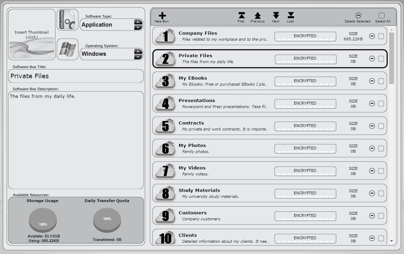The height and width of the screenshot is (254, 404).
Task: Jump to First box
Action: pyautogui.click(x=241, y=15)
